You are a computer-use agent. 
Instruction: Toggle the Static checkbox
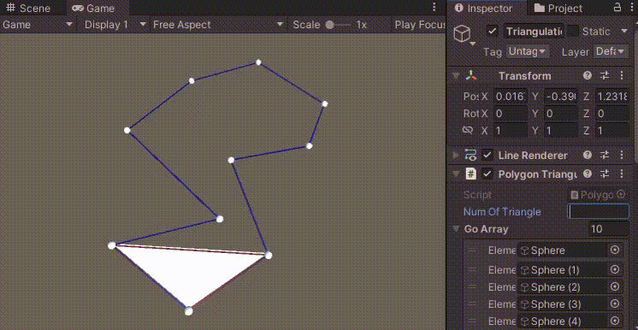coord(573,32)
